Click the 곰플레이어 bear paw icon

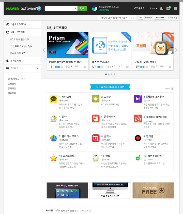pyautogui.click(x=96, y=119)
